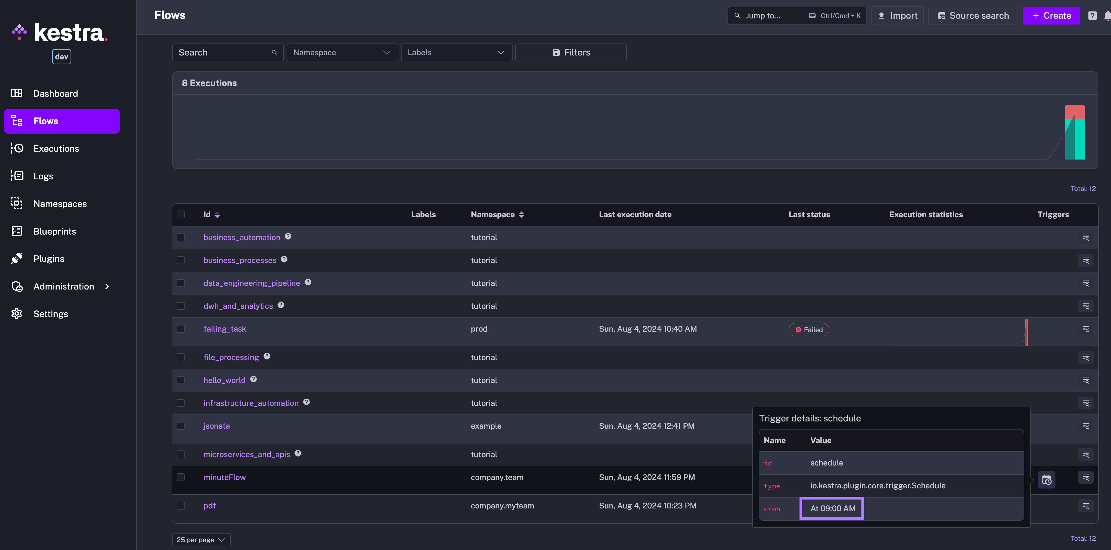Expand the Administration sidebar menu
Image resolution: width=1111 pixels, height=550 pixels.
tap(64, 286)
